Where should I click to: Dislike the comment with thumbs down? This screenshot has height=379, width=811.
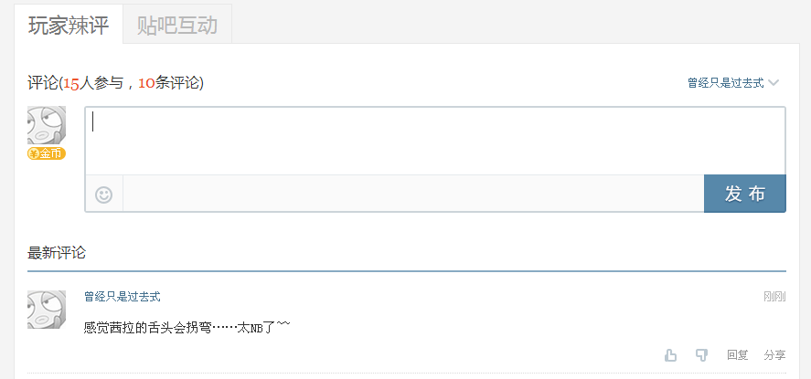[x=701, y=355]
